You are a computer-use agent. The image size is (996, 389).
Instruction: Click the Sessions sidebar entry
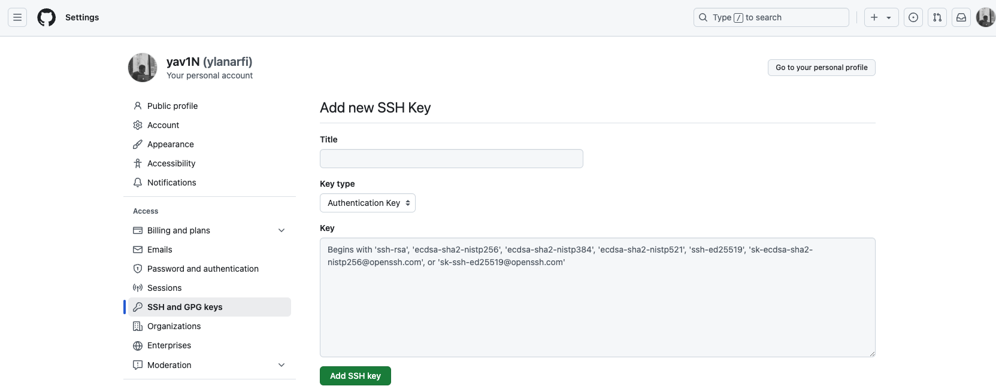coord(164,287)
